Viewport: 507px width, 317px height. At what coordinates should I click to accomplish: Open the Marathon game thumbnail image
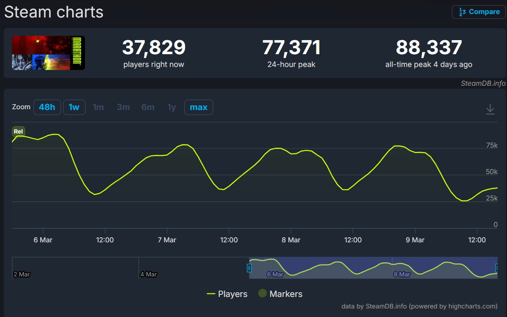coord(49,53)
